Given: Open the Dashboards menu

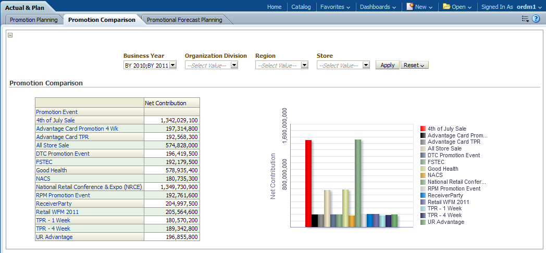Looking at the screenshot, I should tap(378, 7).
